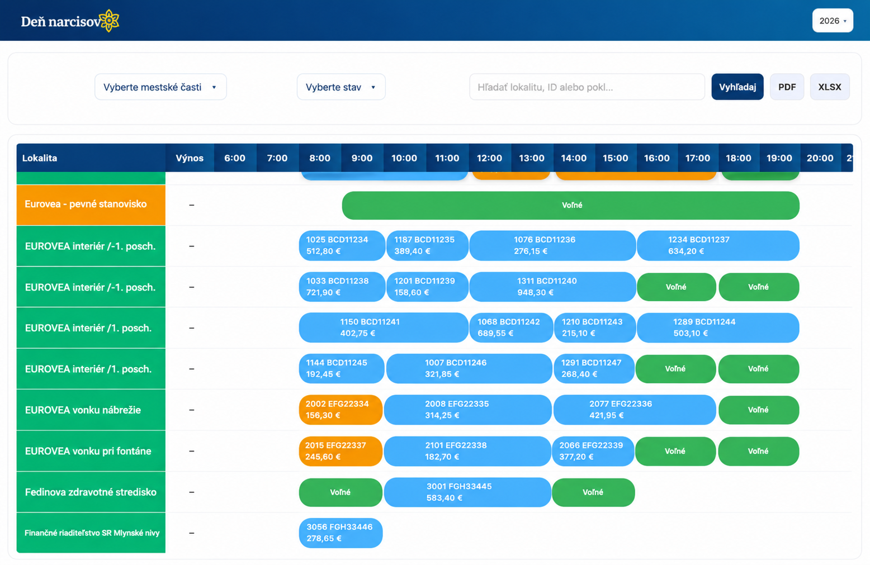Select orange reservation 2002 EFG22334
The image size is (870, 565).
point(341,410)
